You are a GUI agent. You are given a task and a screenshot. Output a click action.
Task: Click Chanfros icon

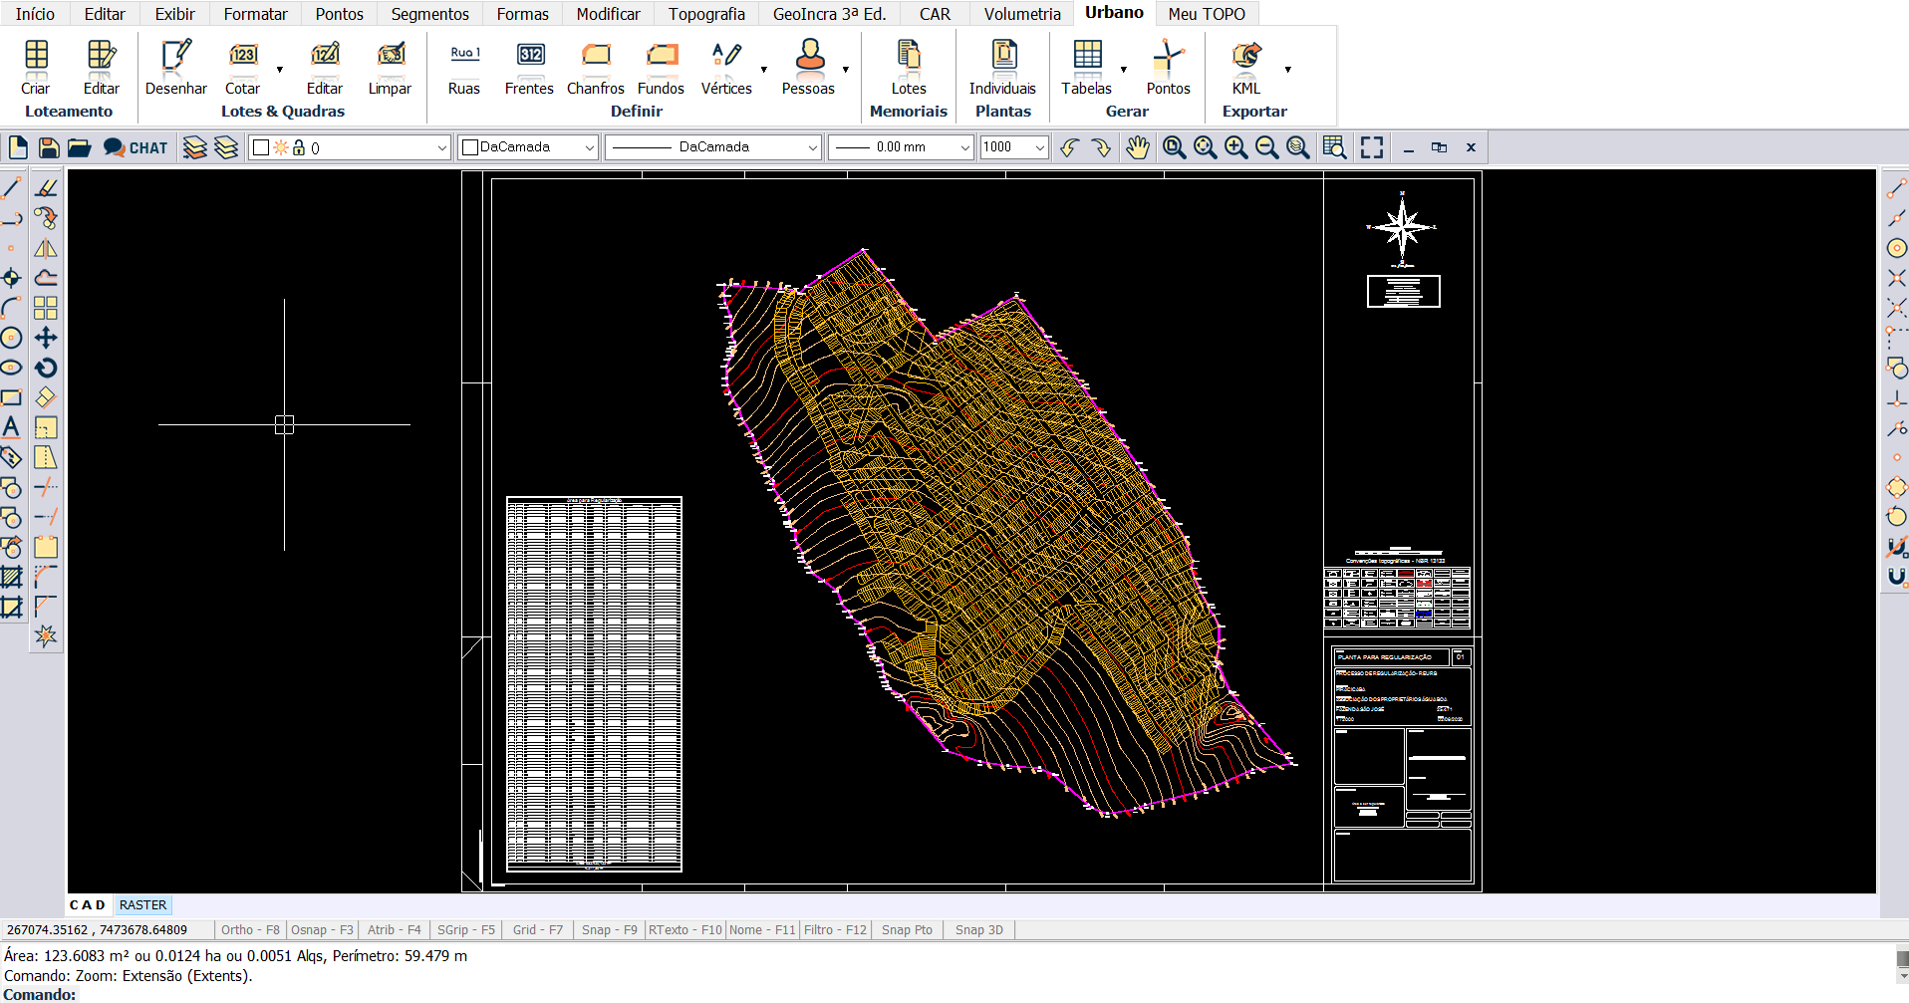tap(596, 66)
